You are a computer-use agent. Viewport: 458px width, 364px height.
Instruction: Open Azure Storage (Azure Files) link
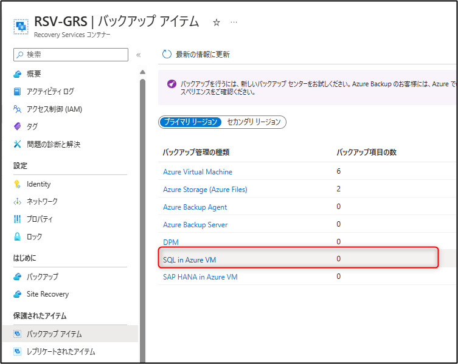[x=205, y=190]
